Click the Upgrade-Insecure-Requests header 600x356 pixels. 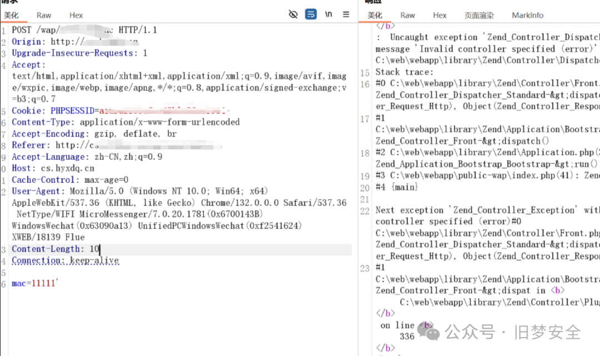pos(79,53)
